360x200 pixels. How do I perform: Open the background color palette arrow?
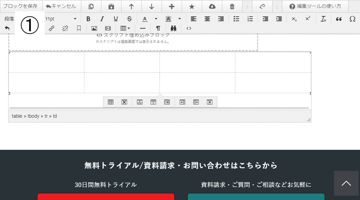180,19
